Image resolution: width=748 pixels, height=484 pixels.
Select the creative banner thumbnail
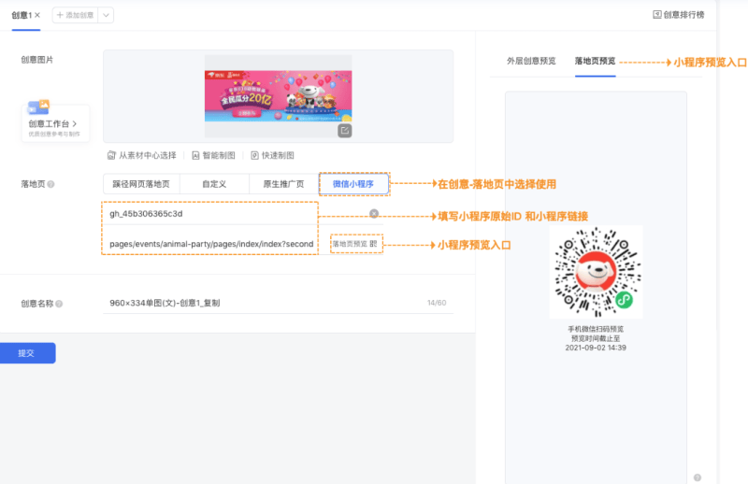(278, 96)
